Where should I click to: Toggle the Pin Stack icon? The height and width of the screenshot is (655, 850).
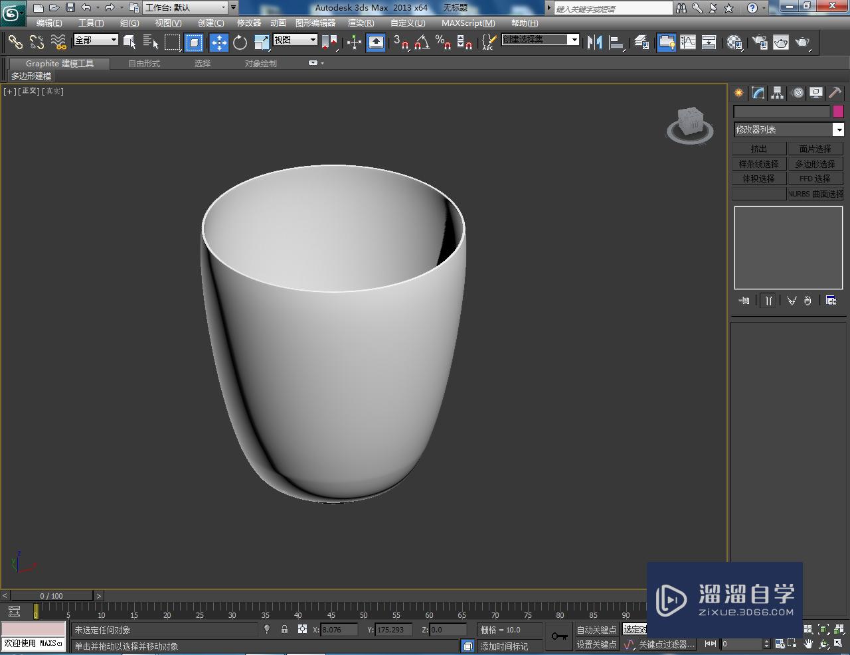(744, 301)
